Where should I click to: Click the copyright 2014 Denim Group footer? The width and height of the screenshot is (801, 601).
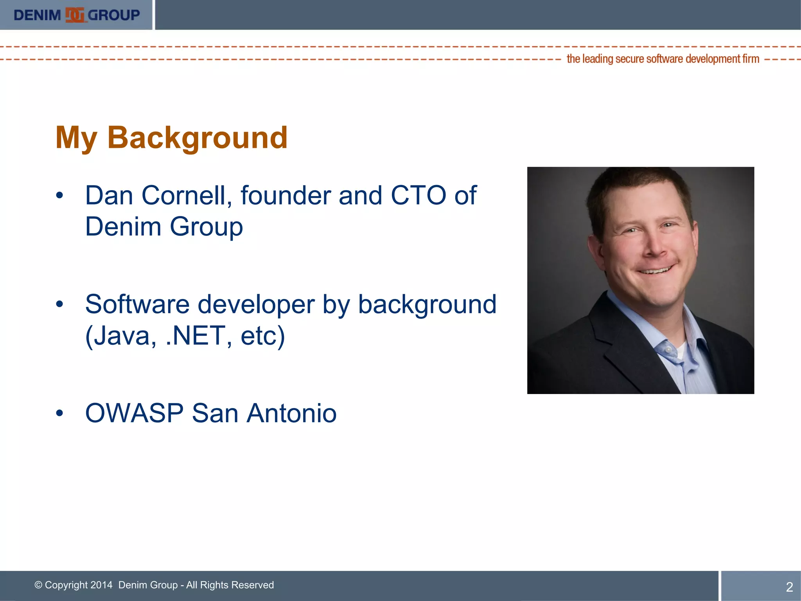[154, 585]
